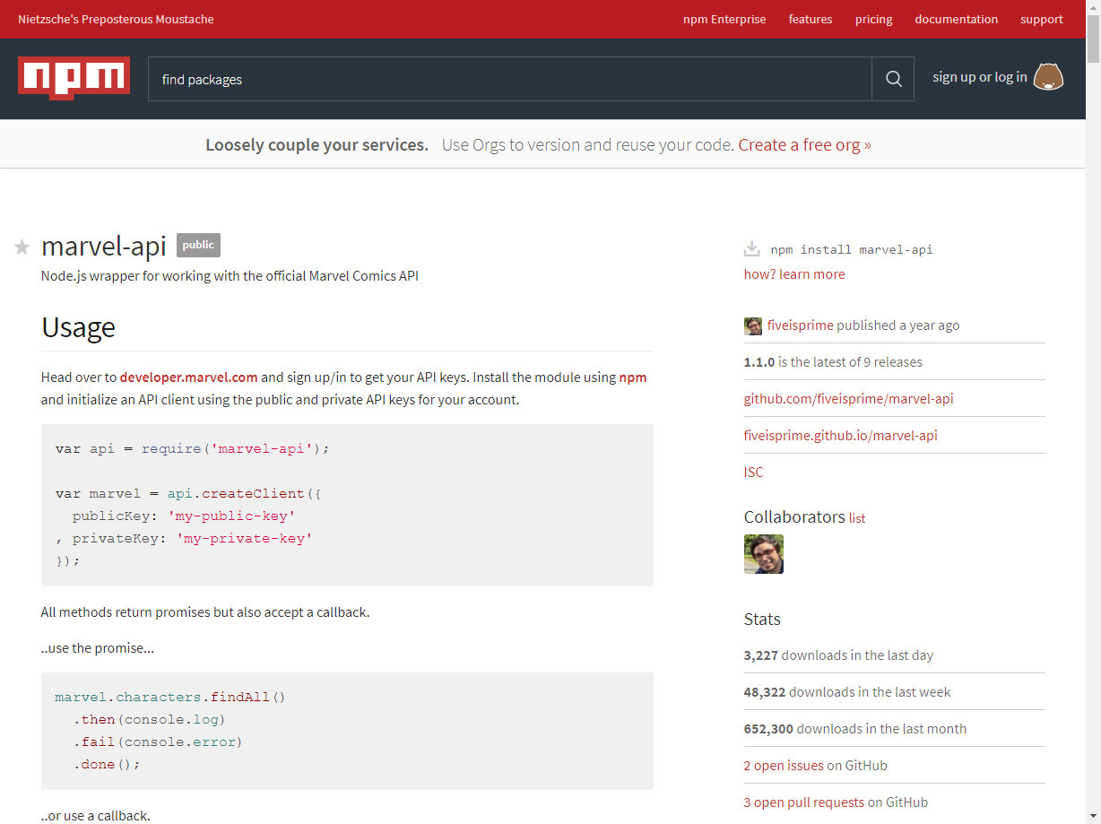
Task: Click the npm logo
Action: (x=74, y=78)
